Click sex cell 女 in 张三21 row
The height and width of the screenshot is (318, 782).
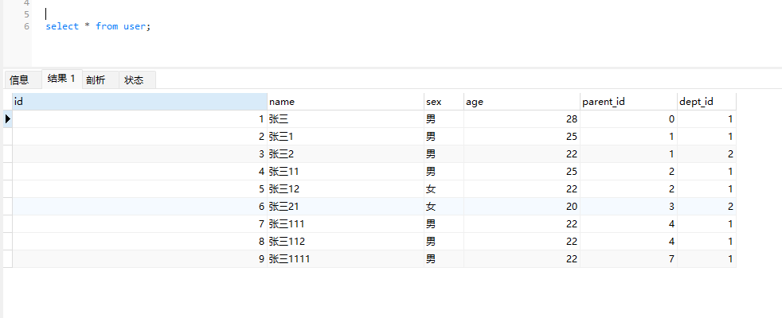coord(444,206)
